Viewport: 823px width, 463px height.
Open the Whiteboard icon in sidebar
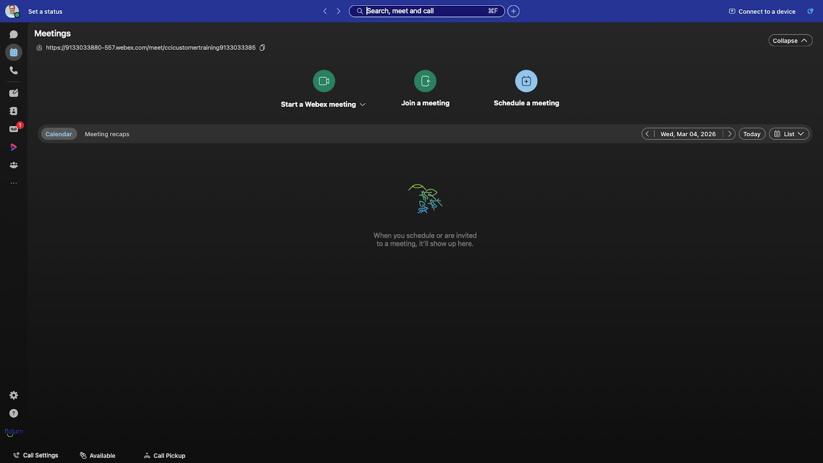[x=14, y=93]
